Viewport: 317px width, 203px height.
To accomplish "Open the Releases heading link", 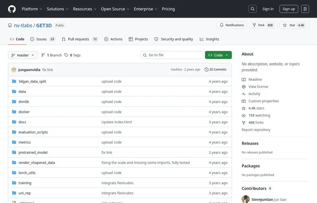I will click(x=250, y=143).
